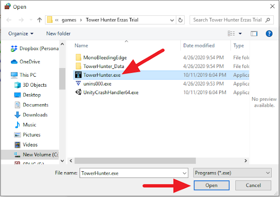Select the TowerHunter_Data folder
This screenshot has height=197, width=280.
(x=104, y=66)
